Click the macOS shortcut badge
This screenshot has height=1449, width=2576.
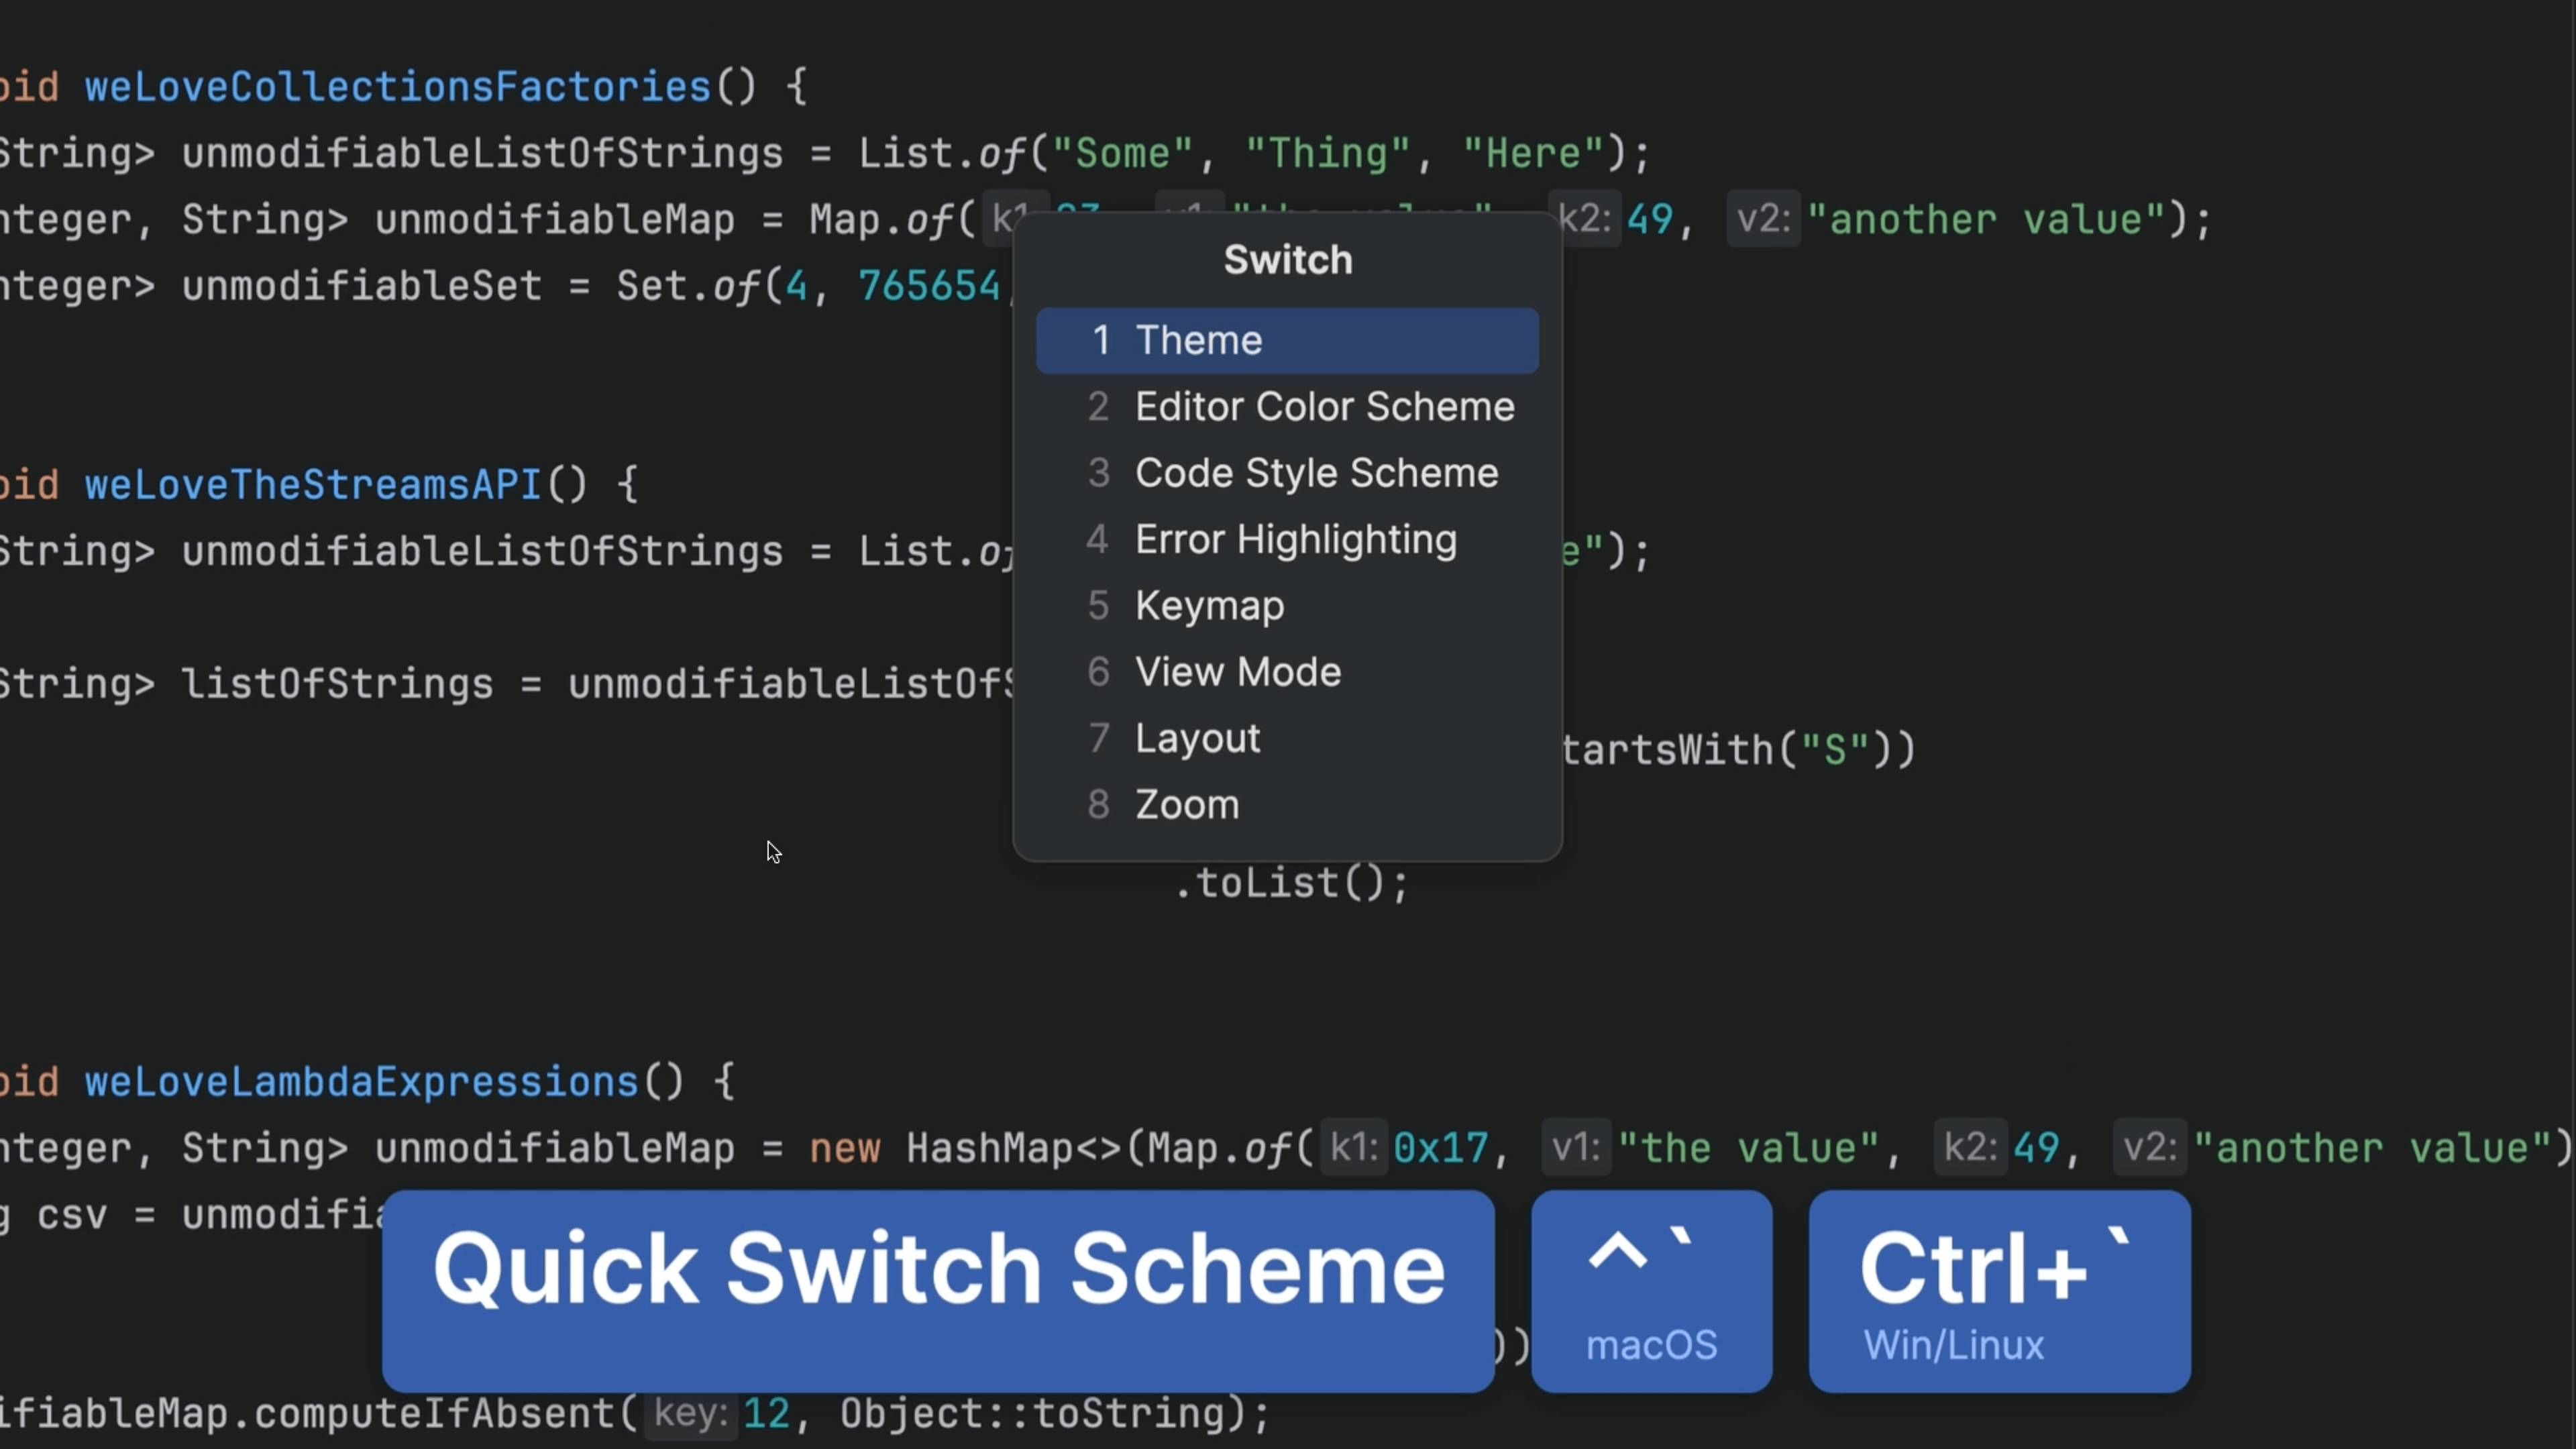tap(1651, 1290)
